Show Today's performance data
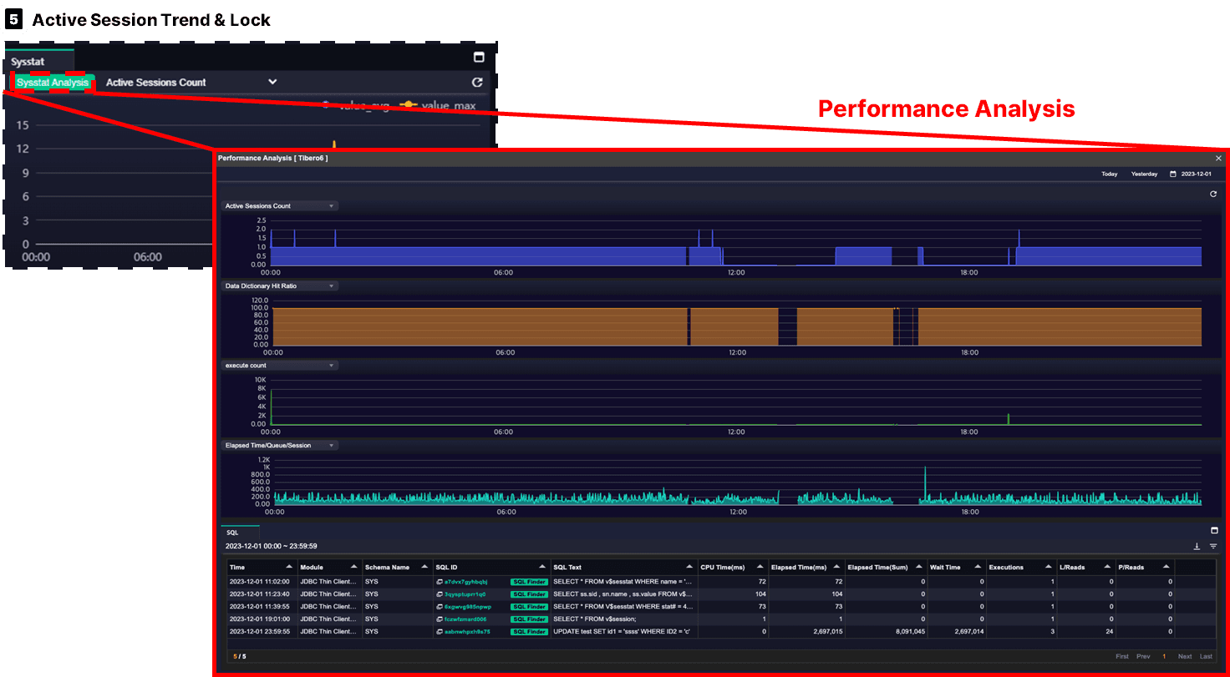 pos(1109,174)
